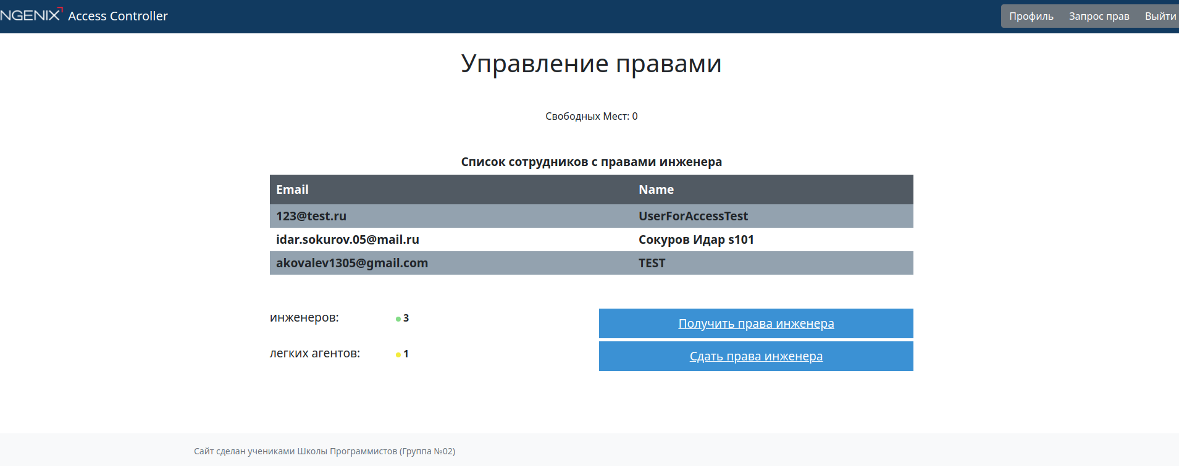The image size is (1179, 466).
Task: Open the Запрос прав page
Action: pos(1099,16)
